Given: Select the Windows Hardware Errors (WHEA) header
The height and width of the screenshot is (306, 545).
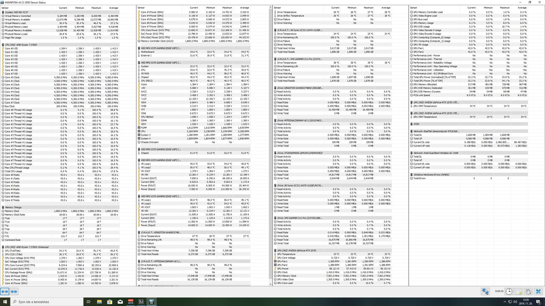Looking at the screenshot, I should [x=469, y=175].
